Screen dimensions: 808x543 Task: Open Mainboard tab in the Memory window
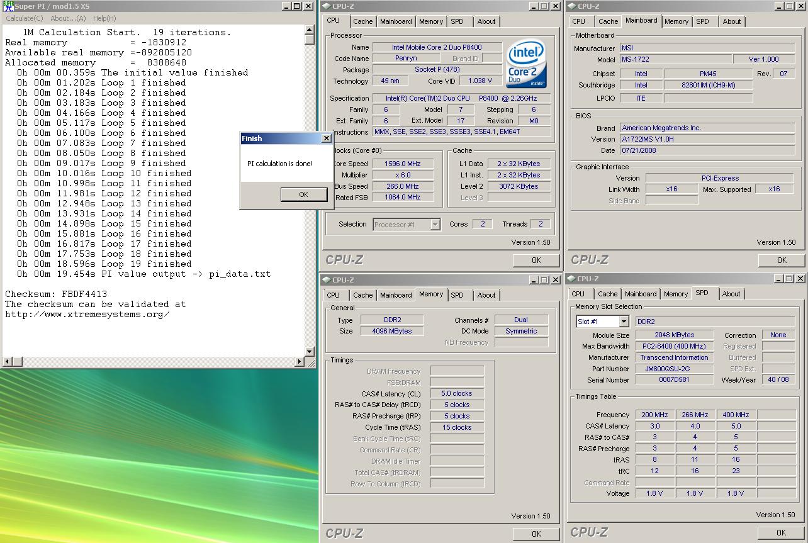(396, 295)
